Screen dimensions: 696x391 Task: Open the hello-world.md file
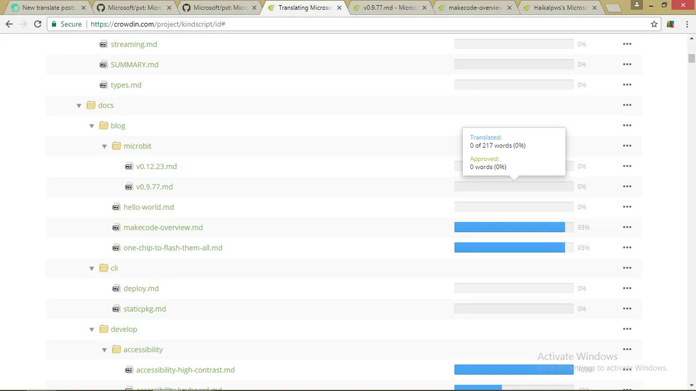tap(148, 207)
